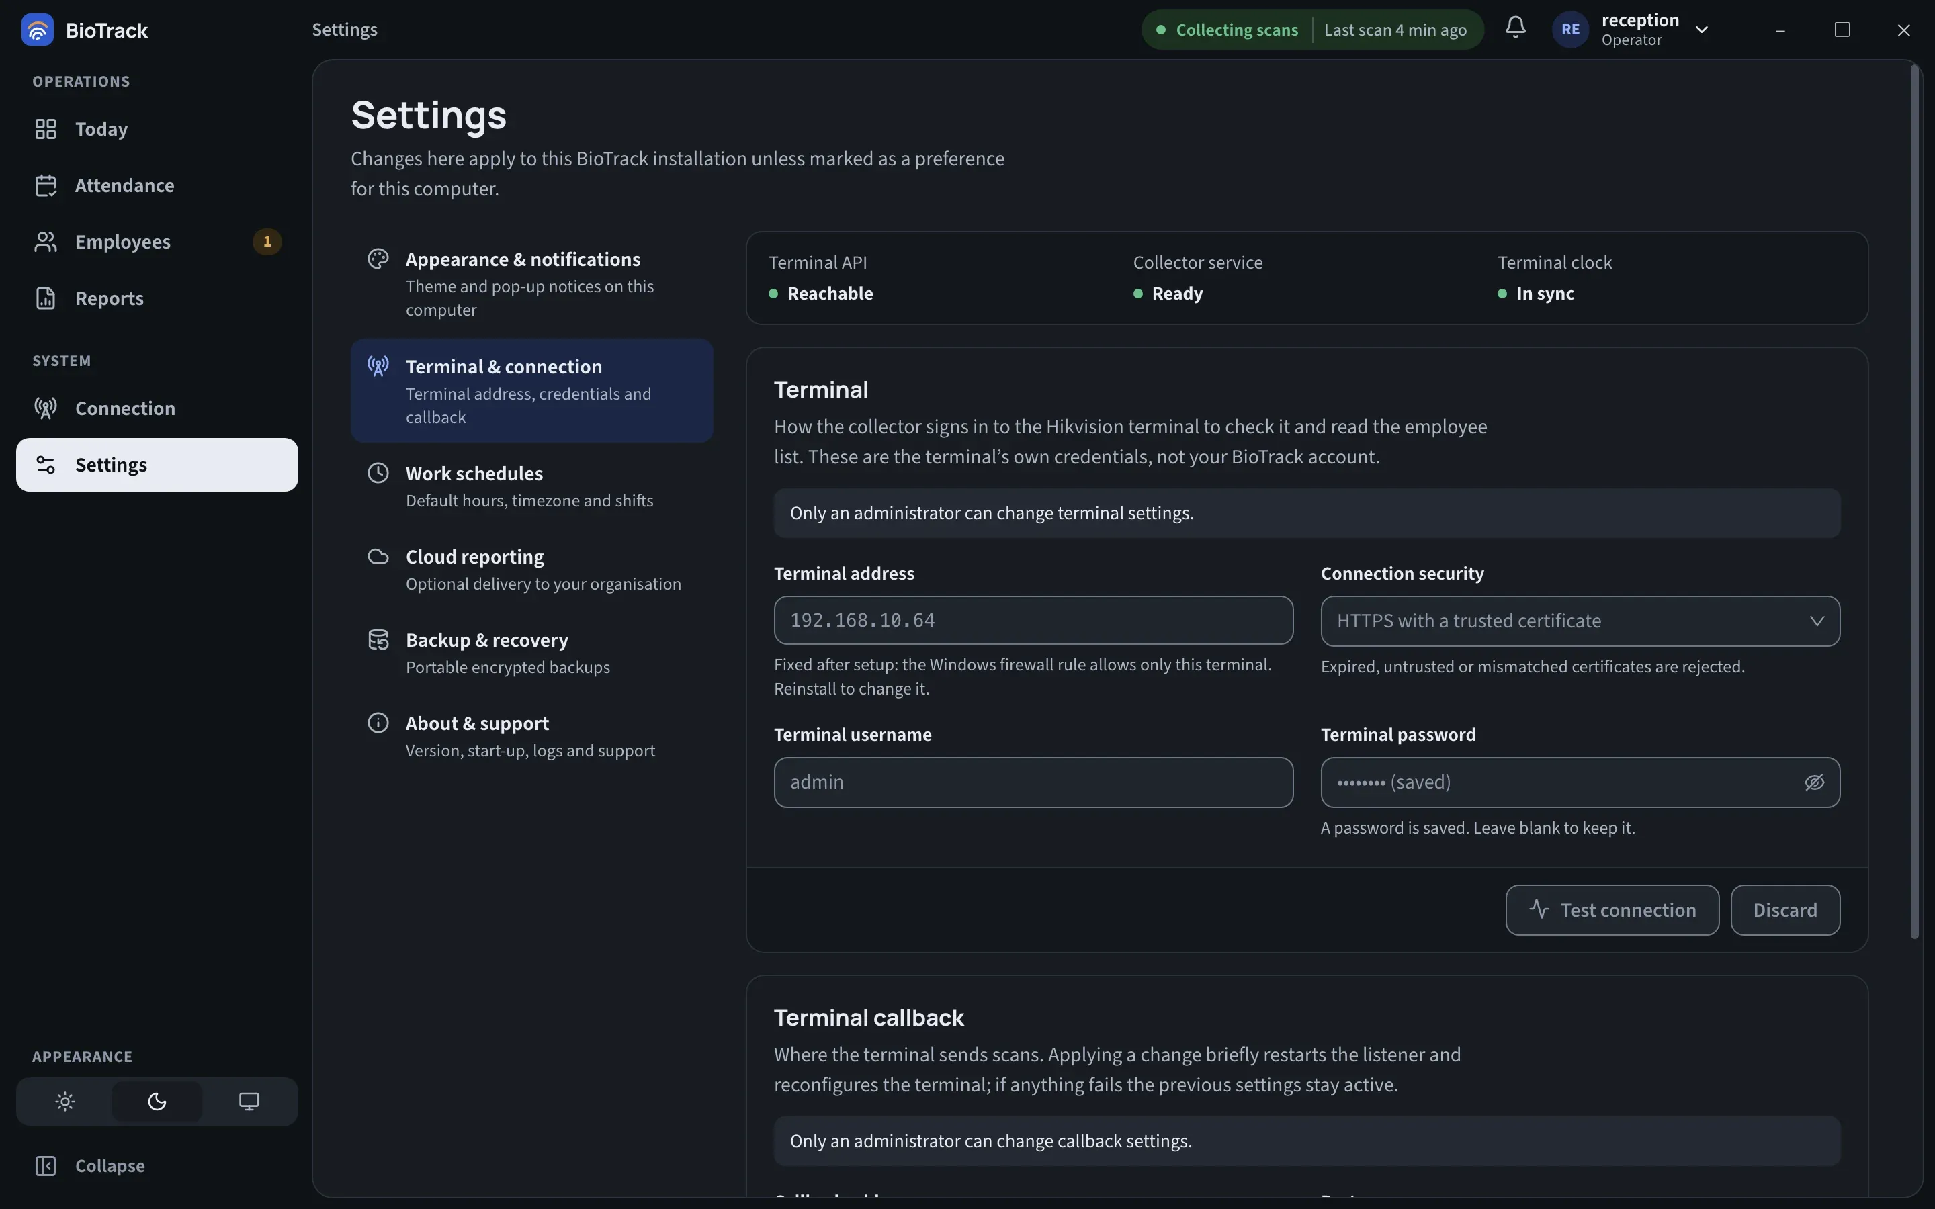Go to the Attendance page

click(x=157, y=185)
